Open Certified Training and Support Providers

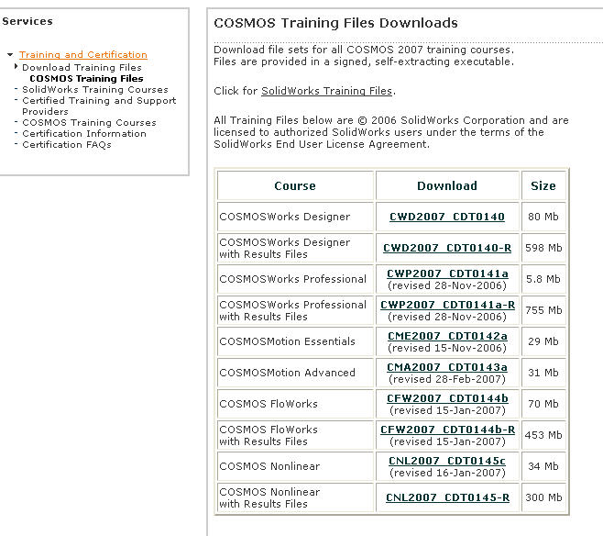99,106
